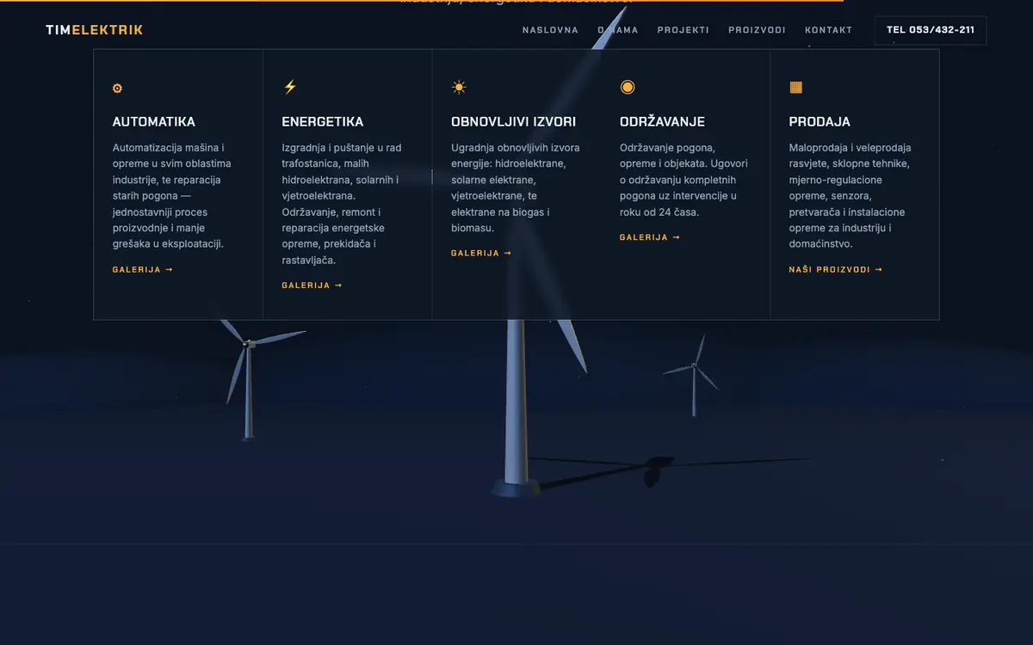This screenshot has width=1033, height=645.
Task: Open the Galerija link under Održavanje
Action: (x=650, y=237)
